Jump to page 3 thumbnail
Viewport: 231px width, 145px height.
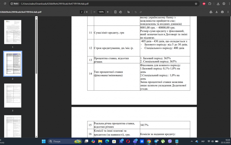coord(13,95)
